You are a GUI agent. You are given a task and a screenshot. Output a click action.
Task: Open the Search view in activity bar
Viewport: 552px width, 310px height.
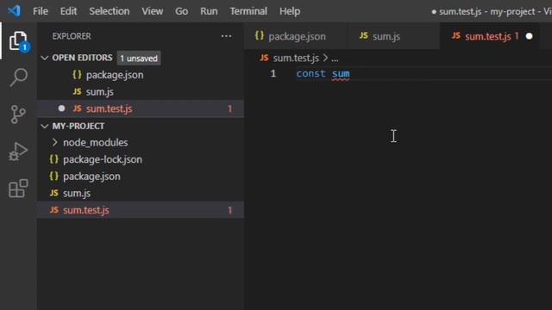pos(18,77)
